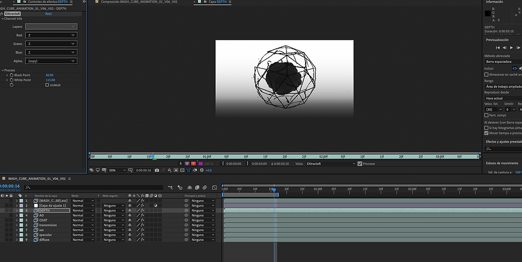Image resolution: width=522 pixels, height=262 pixels.
Task: Set out point to current time
Action: click(x=248, y=163)
